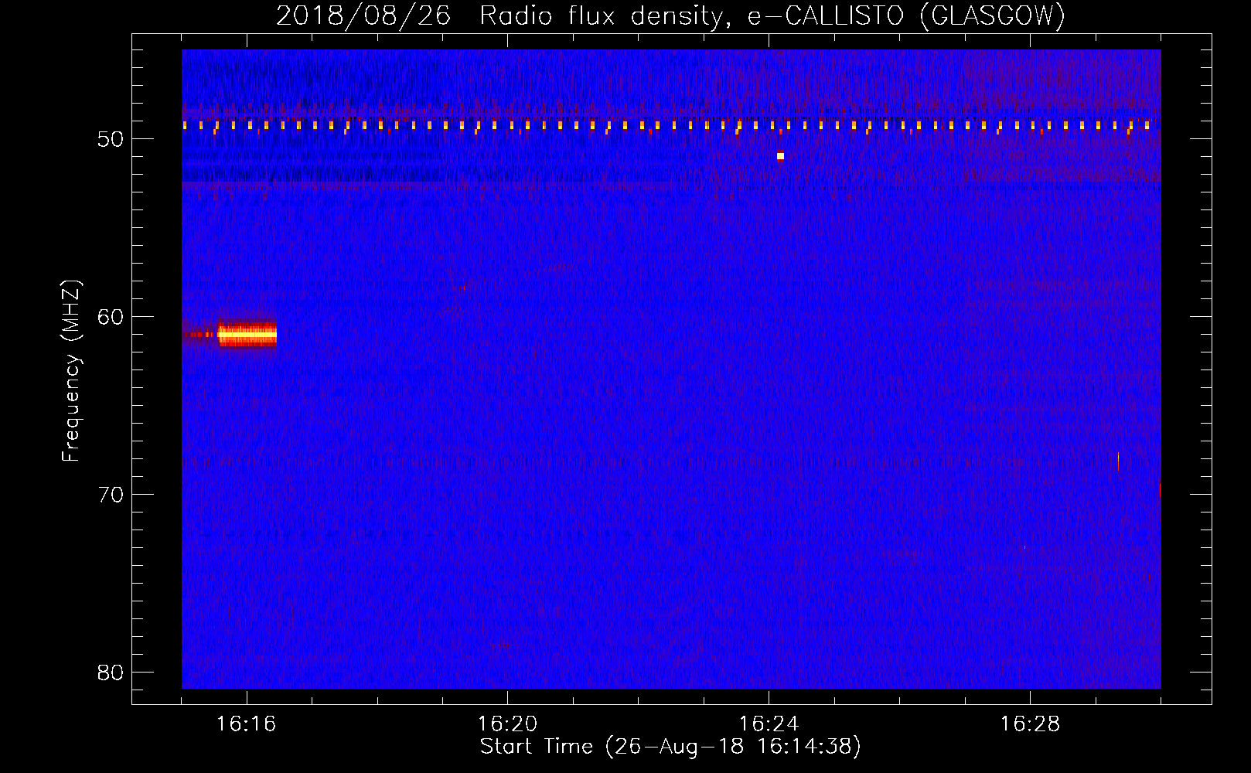This screenshot has height=773, width=1251.
Task: Click the 16:24 time tick label
Action: (769, 724)
